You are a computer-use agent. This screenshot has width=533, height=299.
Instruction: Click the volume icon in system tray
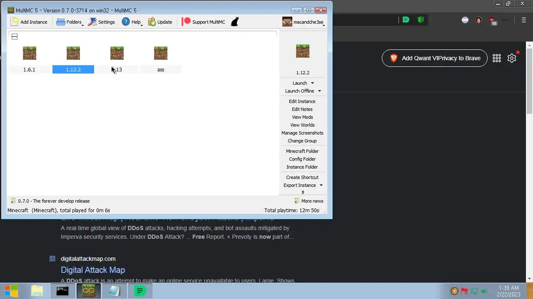pyautogui.click(x=484, y=292)
